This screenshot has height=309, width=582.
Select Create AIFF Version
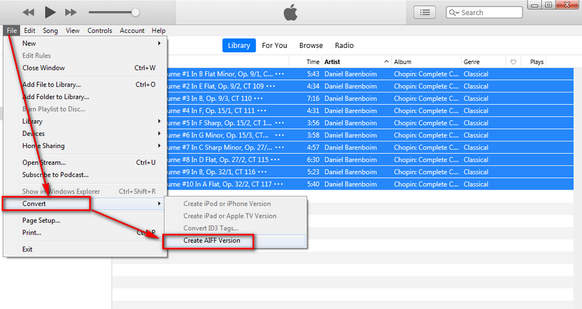pos(235,240)
